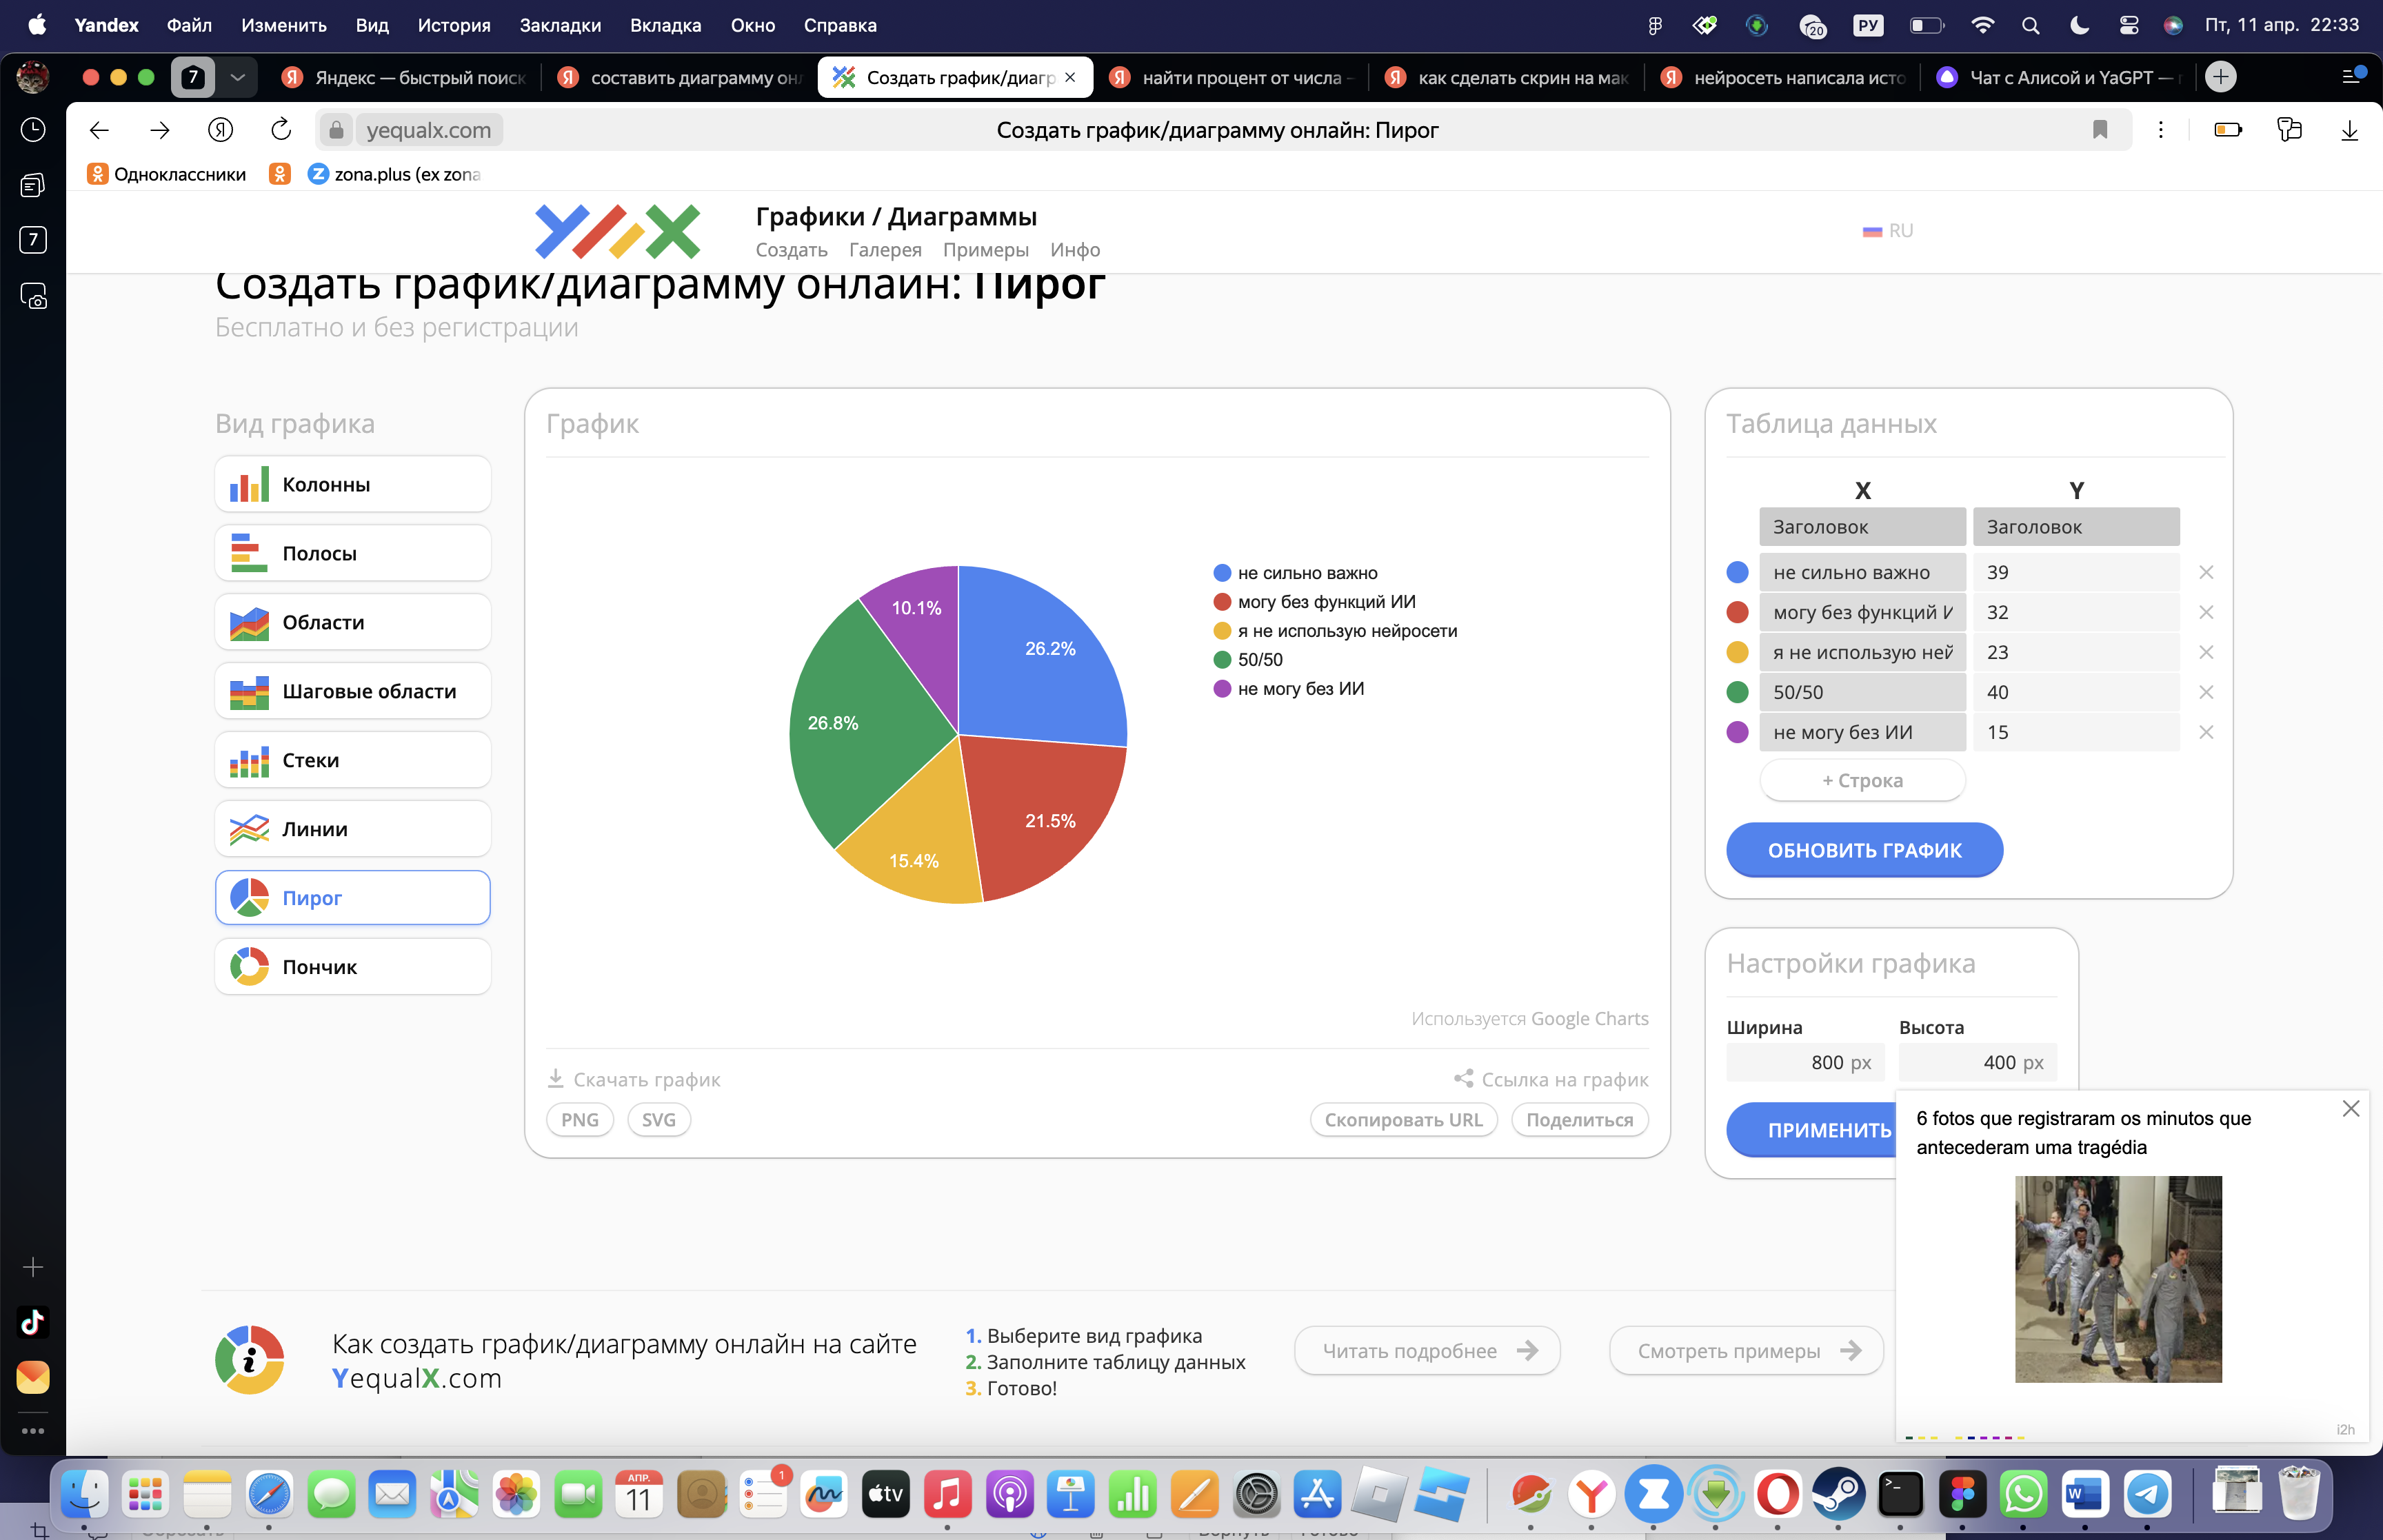Add a new row with + Строка
Image resolution: width=2383 pixels, height=1540 pixels.
click(1862, 780)
